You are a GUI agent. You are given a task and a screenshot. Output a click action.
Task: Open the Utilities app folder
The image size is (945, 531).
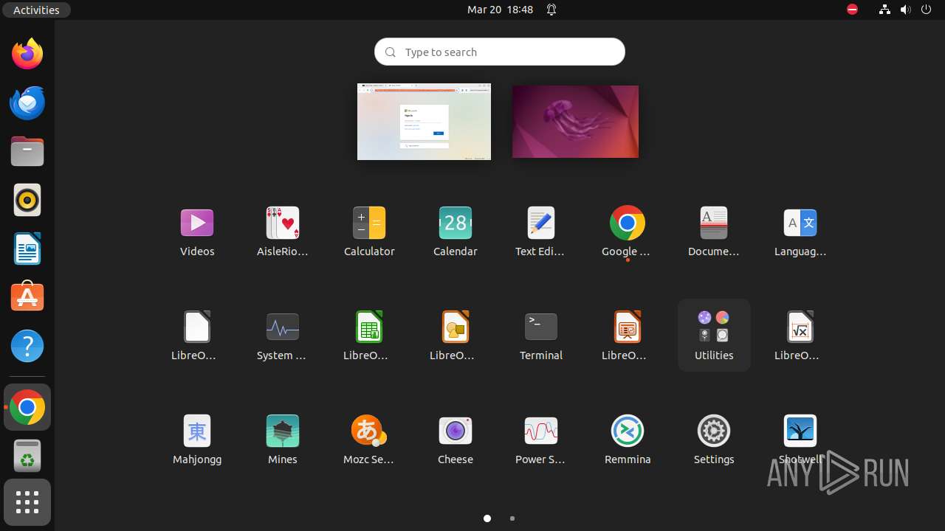714,336
